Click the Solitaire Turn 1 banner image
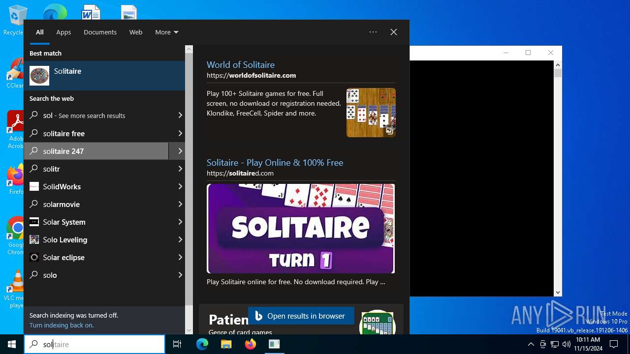 click(x=301, y=229)
